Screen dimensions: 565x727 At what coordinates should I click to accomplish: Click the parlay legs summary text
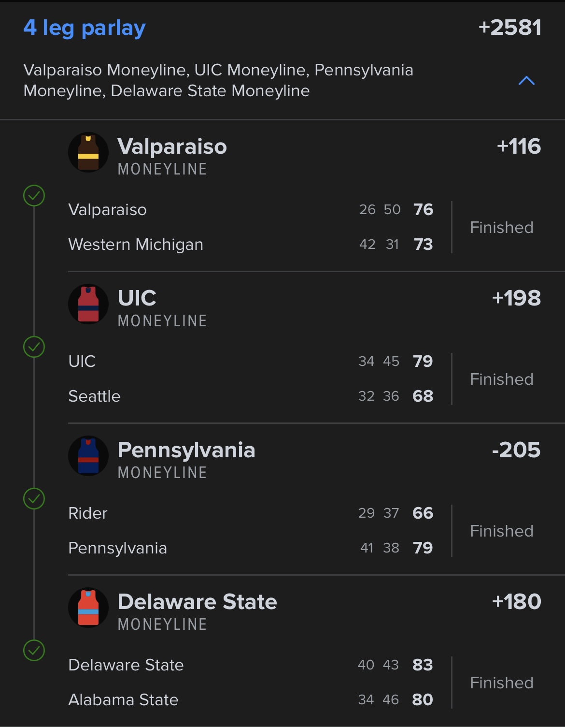(218, 80)
